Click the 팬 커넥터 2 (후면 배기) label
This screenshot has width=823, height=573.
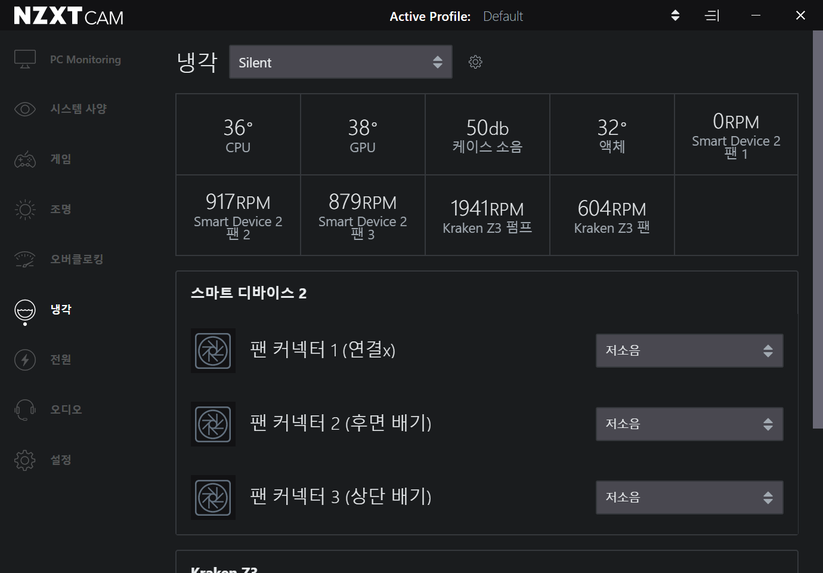point(341,423)
